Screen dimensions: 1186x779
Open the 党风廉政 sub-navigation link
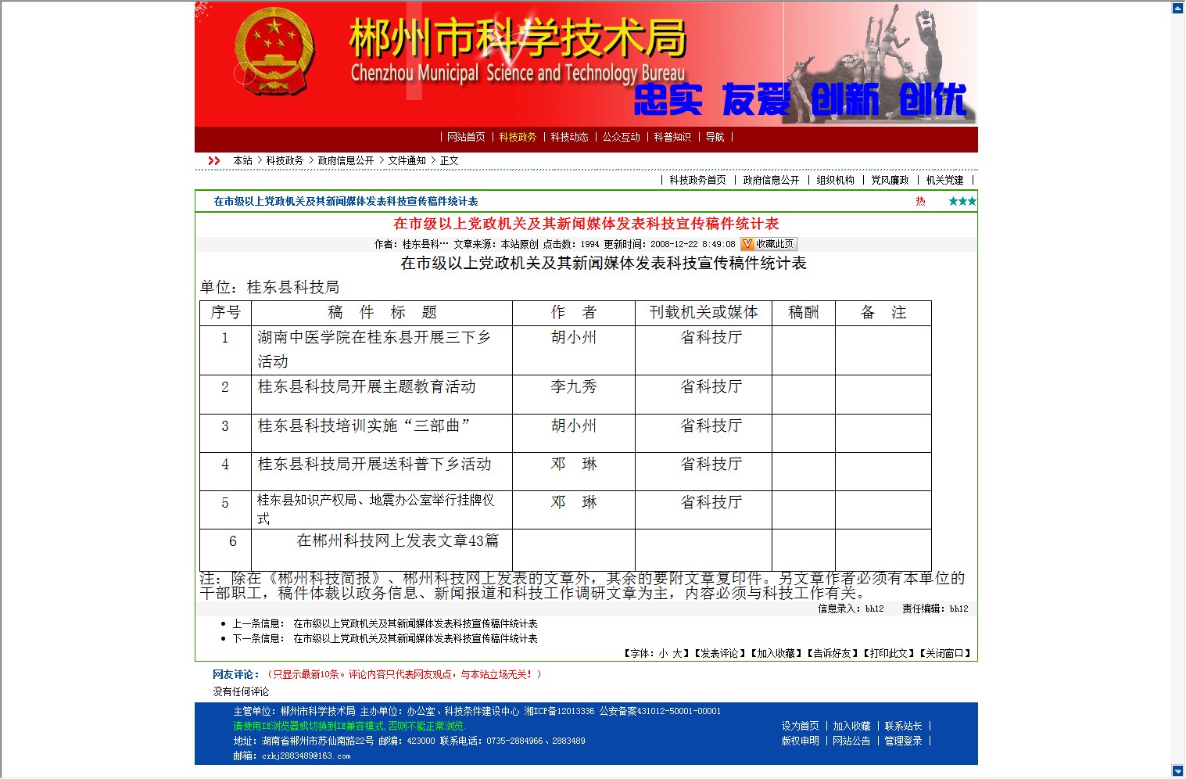[890, 181]
